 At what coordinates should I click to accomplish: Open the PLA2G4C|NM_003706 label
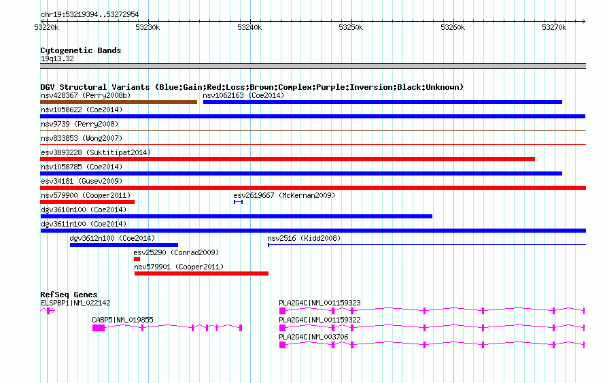pyautogui.click(x=313, y=337)
